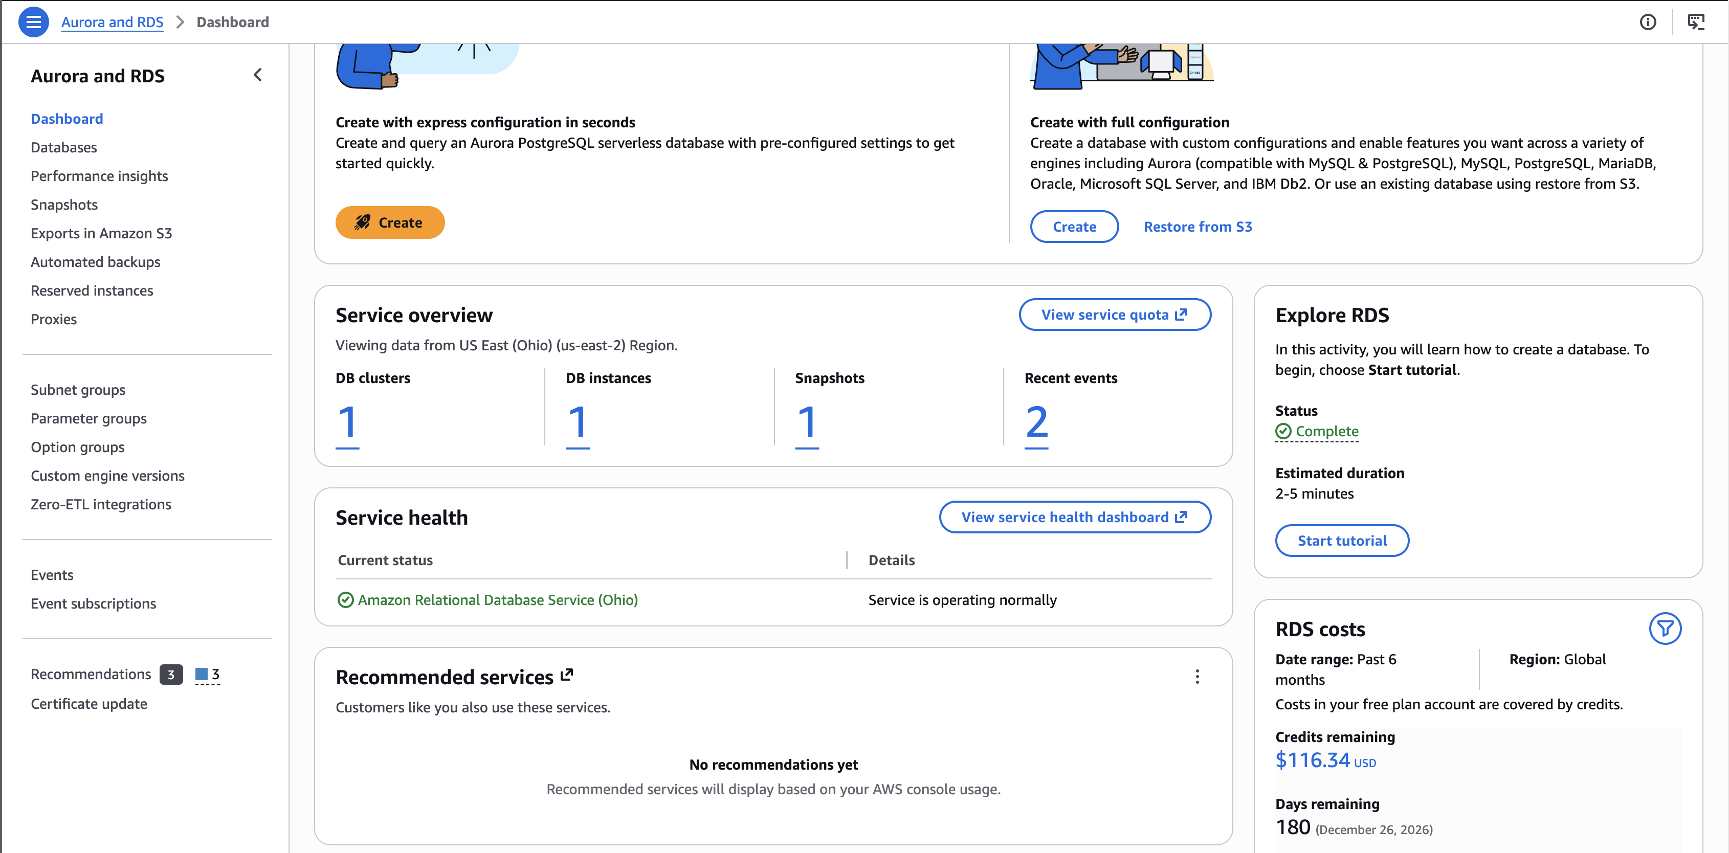
Task: Collapse the Aurora and RDS sidebar
Action: tap(258, 75)
